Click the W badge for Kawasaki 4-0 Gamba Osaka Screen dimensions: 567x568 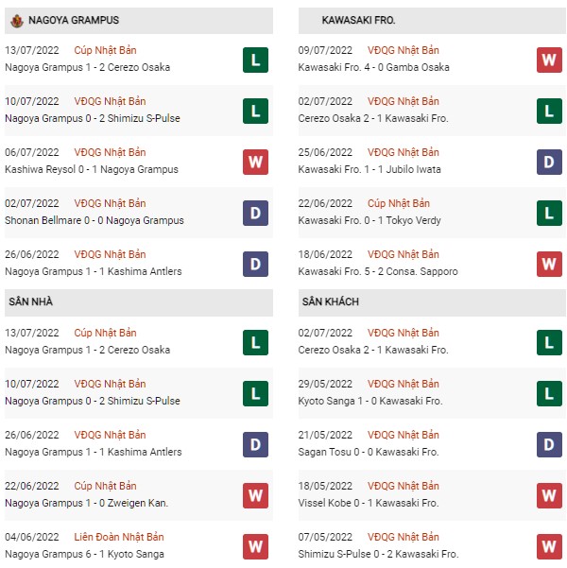point(549,60)
